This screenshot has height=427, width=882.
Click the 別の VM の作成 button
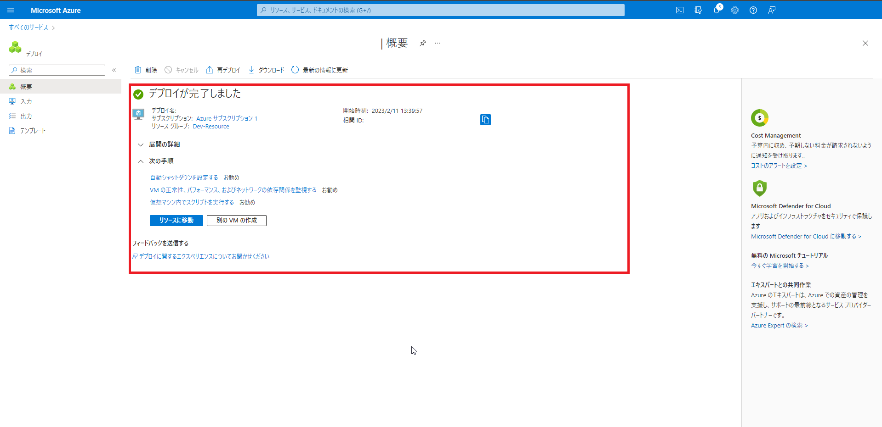coord(237,221)
